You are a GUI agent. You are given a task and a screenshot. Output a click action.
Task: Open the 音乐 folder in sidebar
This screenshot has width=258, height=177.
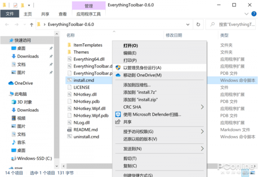(21, 142)
